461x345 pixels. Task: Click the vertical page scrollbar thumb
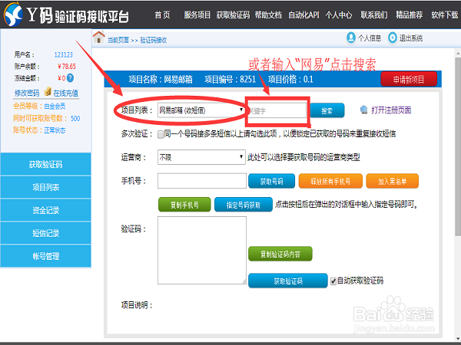pos(458,146)
